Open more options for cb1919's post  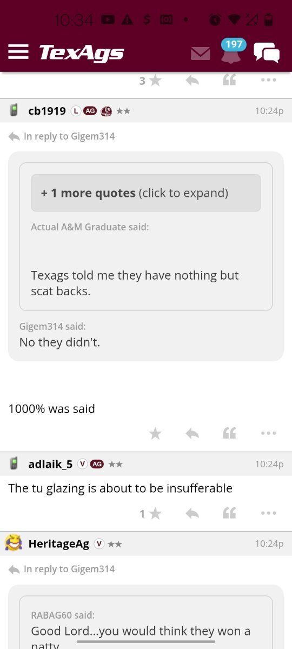[268, 433]
